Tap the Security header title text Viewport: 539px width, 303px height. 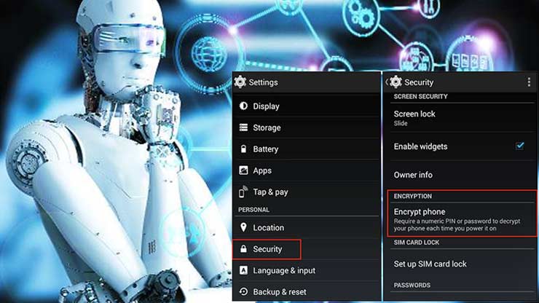419,82
